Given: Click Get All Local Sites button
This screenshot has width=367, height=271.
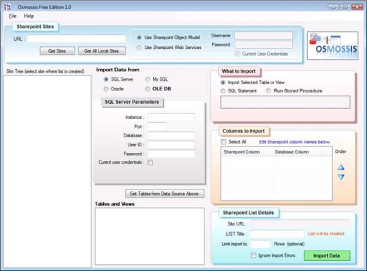Looking at the screenshot, I should (x=101, y=51).
